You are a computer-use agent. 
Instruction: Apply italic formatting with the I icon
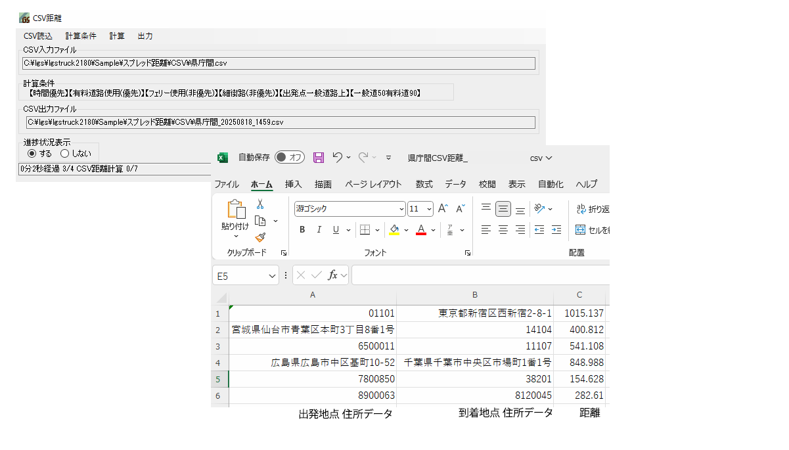[319, 230]
